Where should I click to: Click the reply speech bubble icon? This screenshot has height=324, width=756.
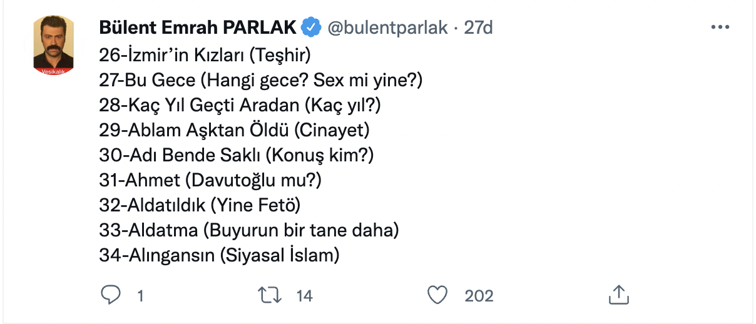110,295
